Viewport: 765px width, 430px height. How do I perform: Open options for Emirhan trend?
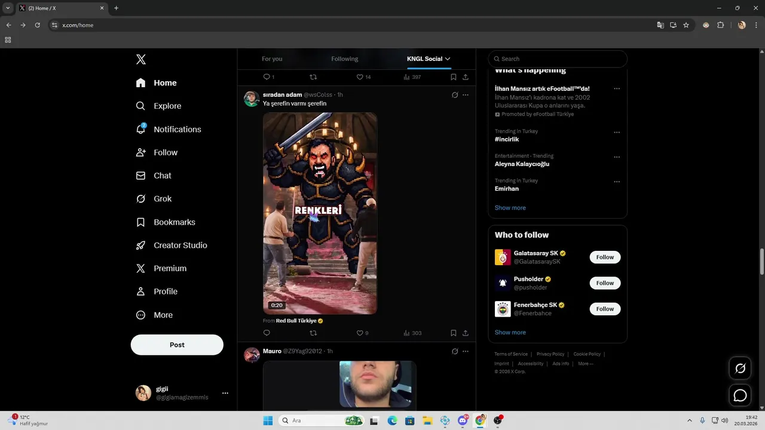617,182
